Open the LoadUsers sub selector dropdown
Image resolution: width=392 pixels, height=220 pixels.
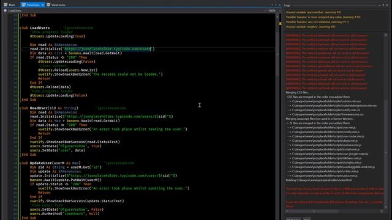point(265,11)
